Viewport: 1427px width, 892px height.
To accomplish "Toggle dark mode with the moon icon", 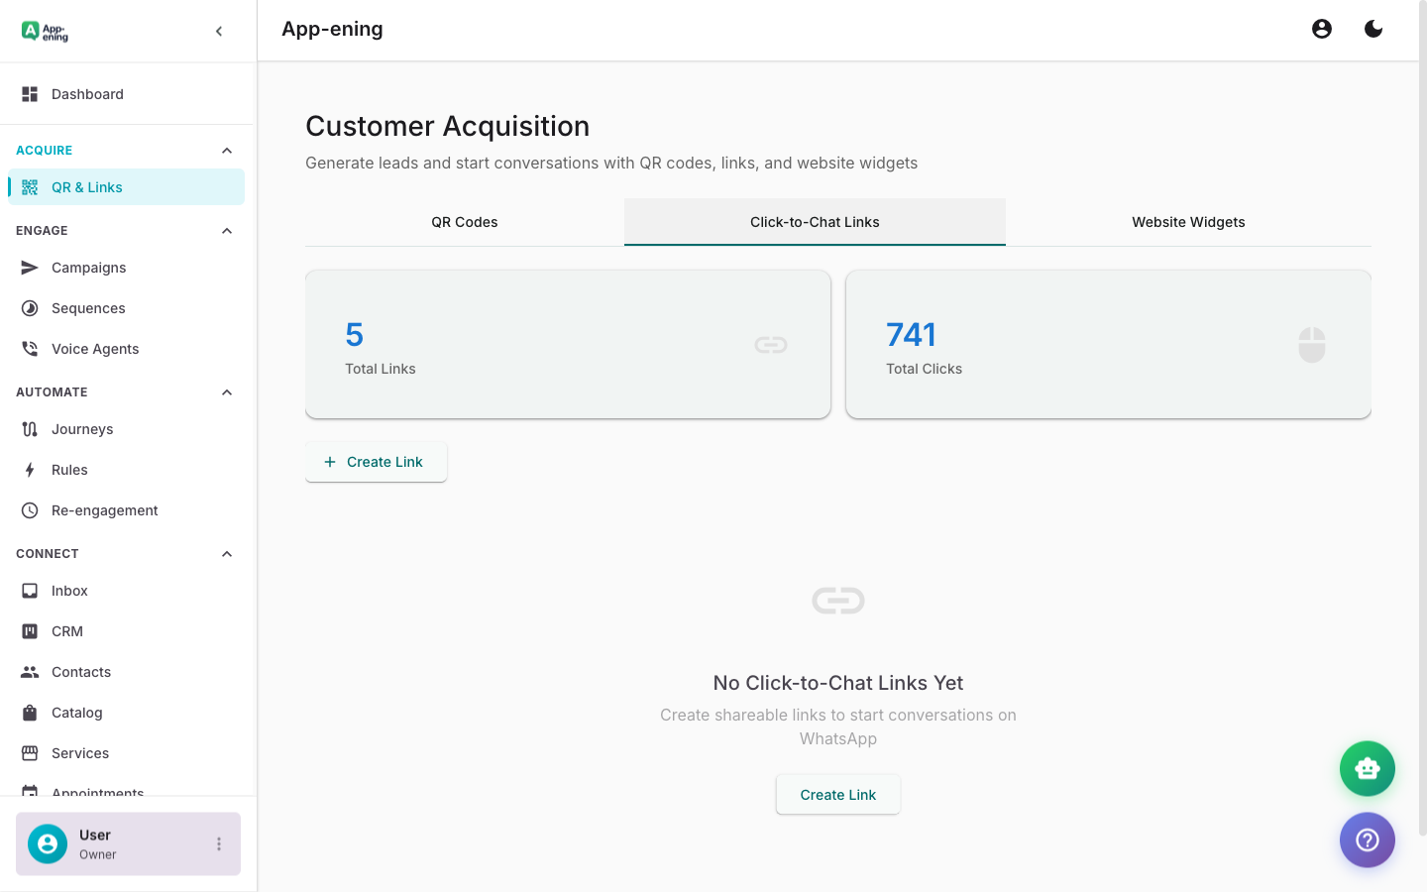I will coord(1373,29).
